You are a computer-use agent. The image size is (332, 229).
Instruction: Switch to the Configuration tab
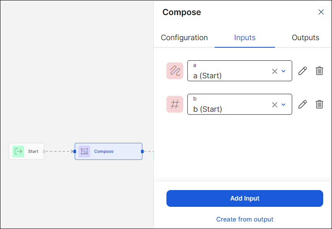pos(184,38)
